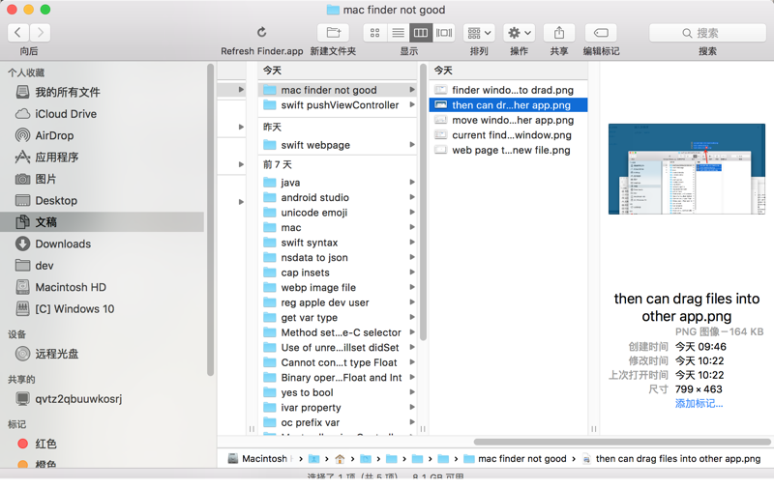Select file finder windo...to drad.png
Viewport: 774px width, 488px height.
509,90
